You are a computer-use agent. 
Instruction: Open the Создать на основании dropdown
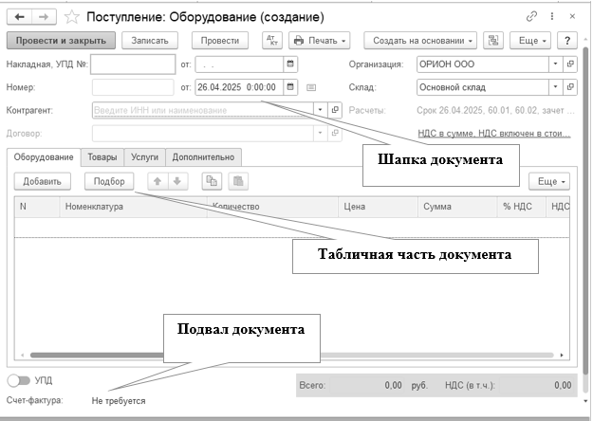click(420, 41)
